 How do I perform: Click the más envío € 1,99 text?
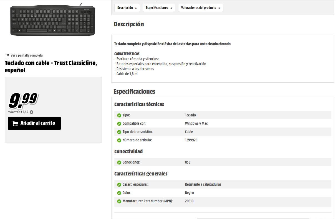(x=18, y=112)
